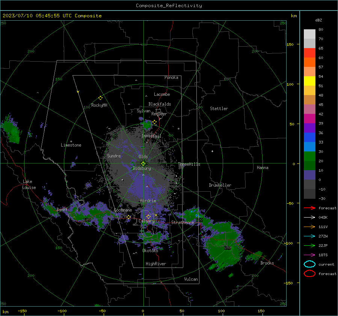Click the cyan current ellipse legend icon

pos(309,264)
